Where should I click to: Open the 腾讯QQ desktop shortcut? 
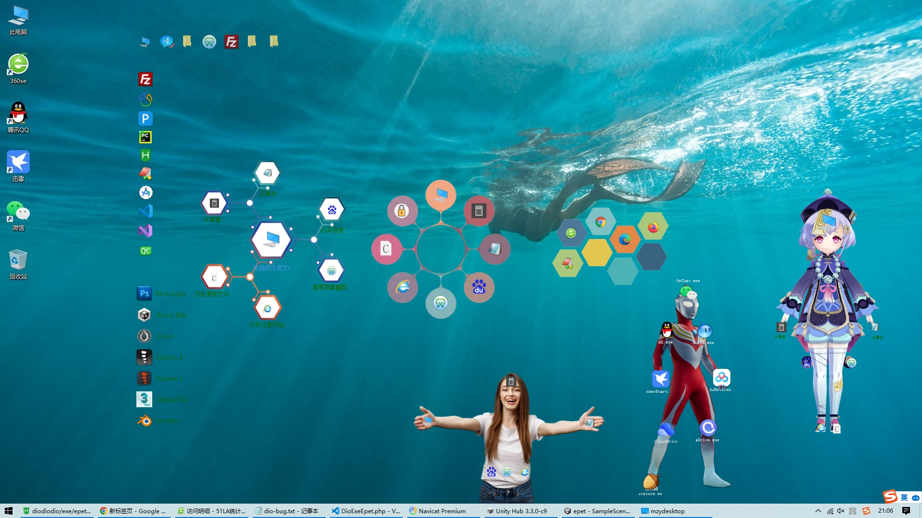tap(18, 118)
